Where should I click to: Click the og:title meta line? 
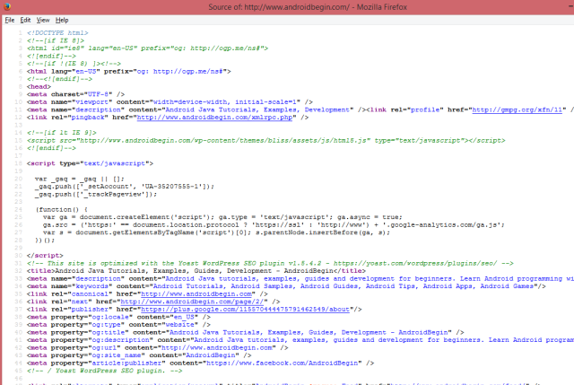[245, 332]
